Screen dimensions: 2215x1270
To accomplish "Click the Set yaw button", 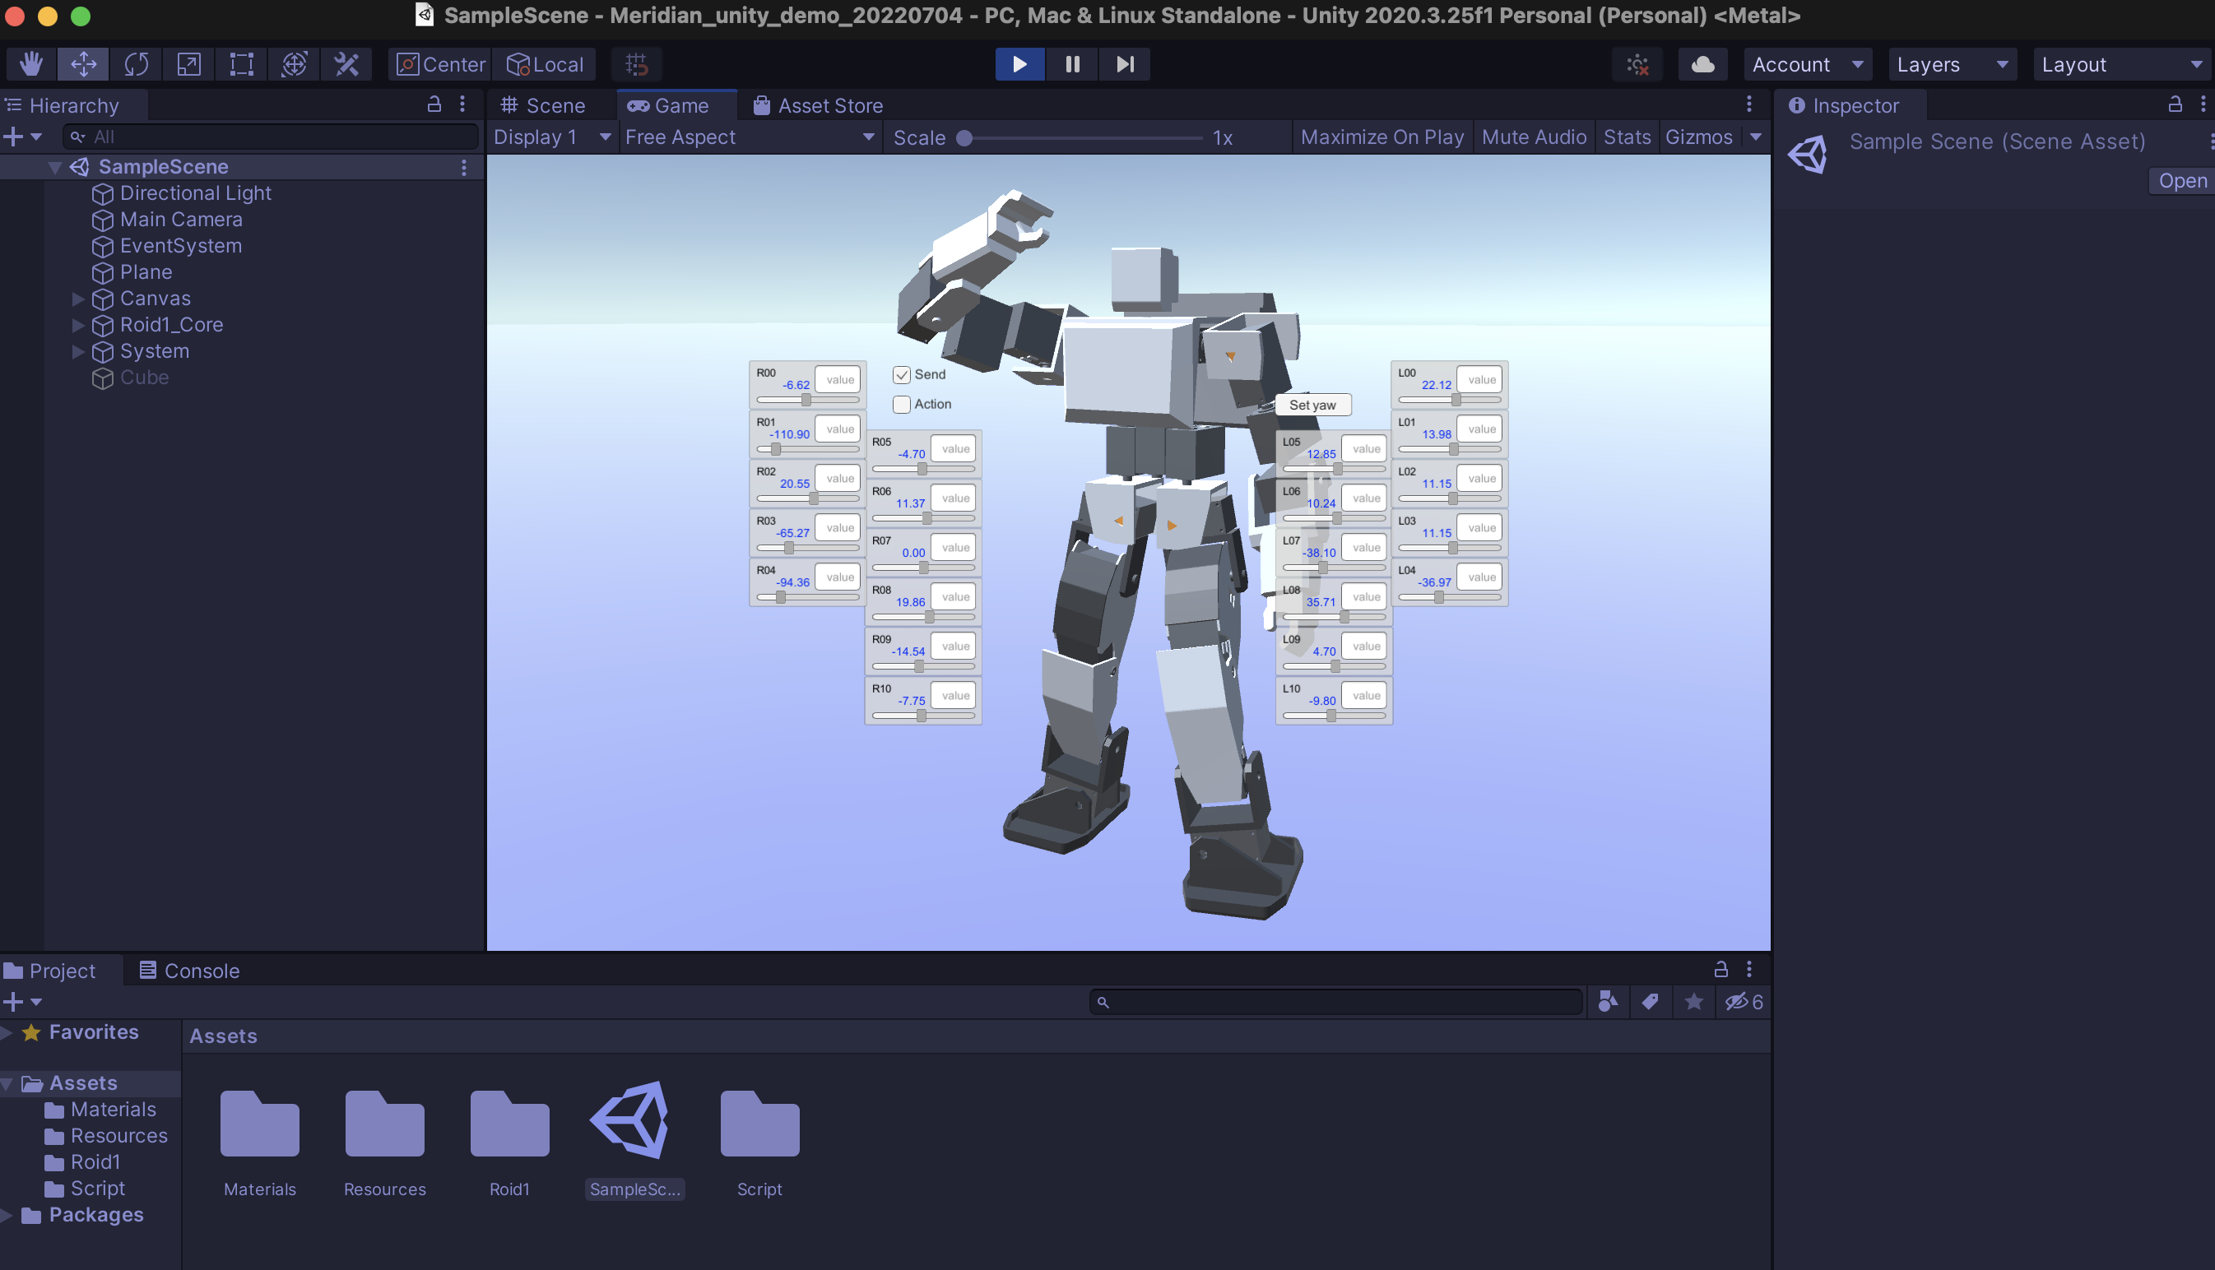I will click(1313, 405).
